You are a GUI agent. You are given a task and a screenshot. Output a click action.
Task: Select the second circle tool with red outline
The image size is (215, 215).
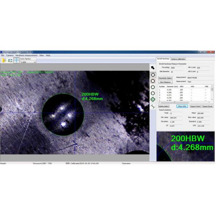coord(153,81)
